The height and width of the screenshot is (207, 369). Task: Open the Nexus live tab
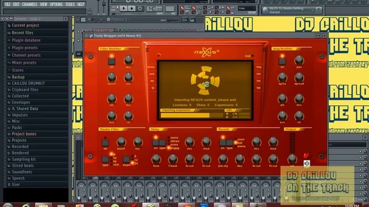coord(259,81)
